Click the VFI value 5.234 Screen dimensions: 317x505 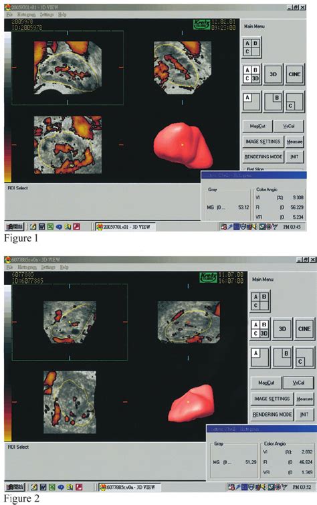click(x=298, y=217)
